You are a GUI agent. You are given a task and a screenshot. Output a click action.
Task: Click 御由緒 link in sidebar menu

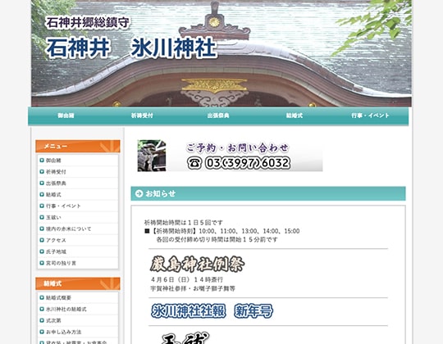(x=53, y=161)
